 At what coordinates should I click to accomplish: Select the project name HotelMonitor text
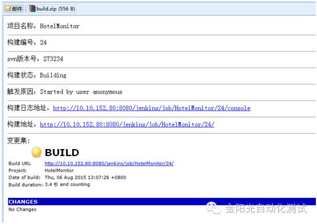(x=60, y=26)
